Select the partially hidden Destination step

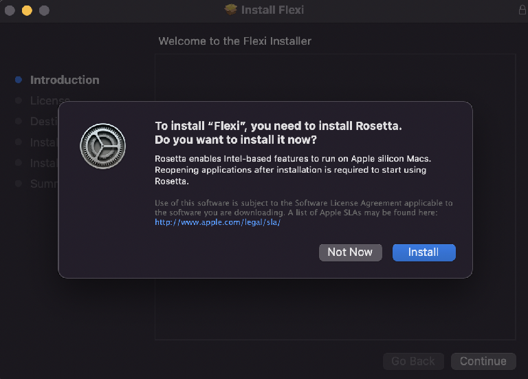[44, 121]
